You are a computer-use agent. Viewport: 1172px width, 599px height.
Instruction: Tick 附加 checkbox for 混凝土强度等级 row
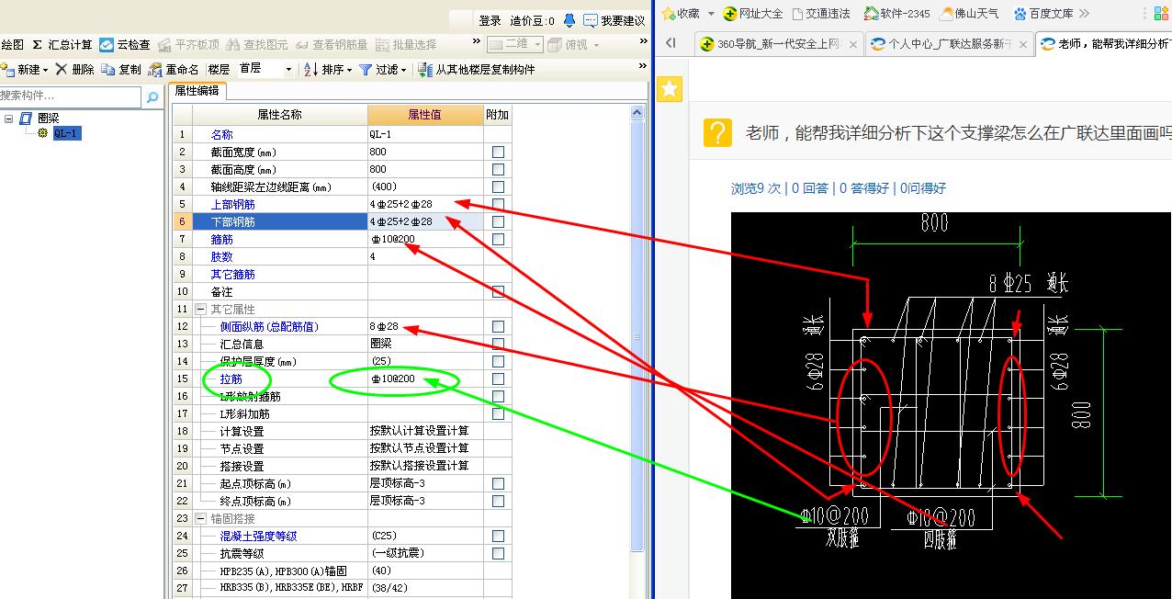[498, 536]
